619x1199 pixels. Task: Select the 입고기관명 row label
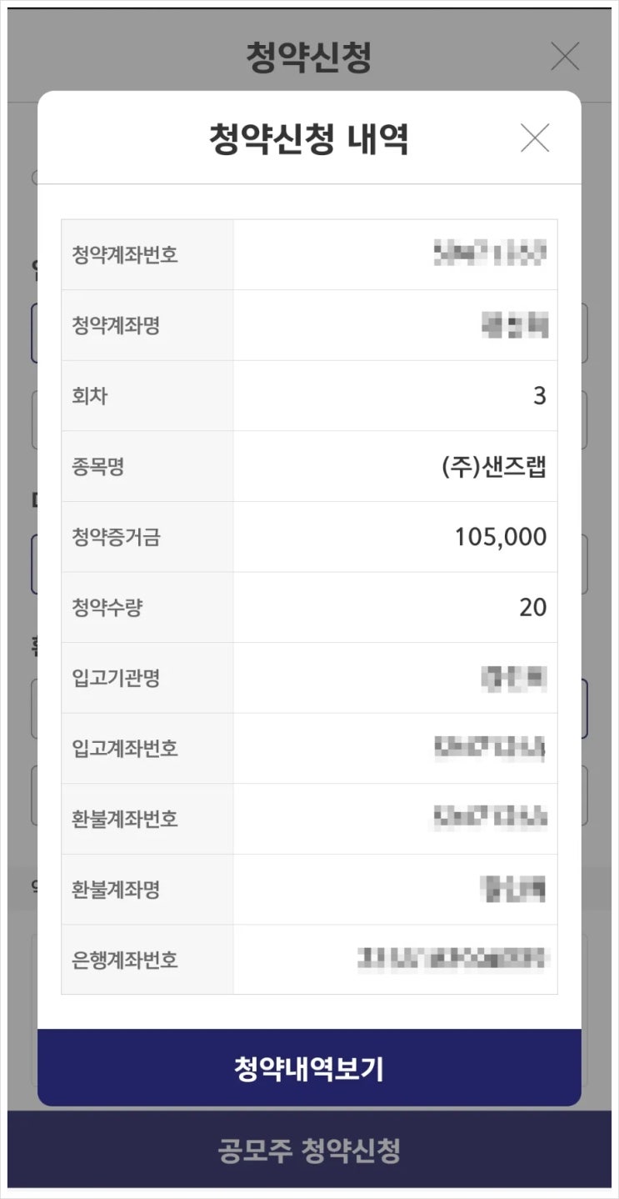[116, 678]
